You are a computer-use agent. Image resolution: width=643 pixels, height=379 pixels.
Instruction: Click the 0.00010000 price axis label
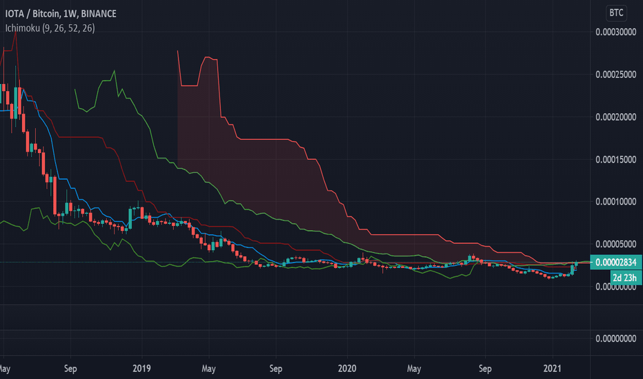point(616,202)
